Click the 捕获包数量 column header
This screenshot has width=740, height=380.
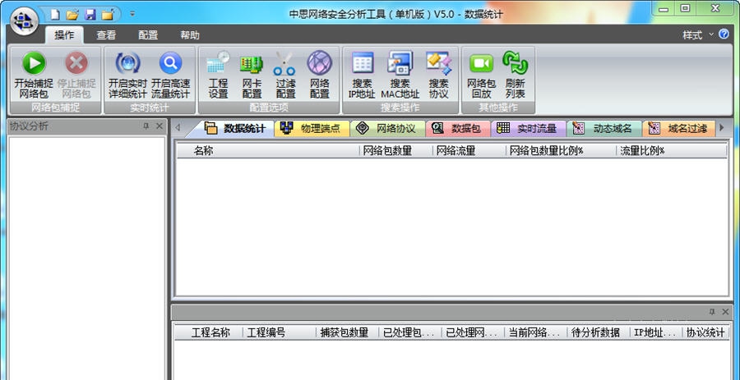(x=347, y=332)
